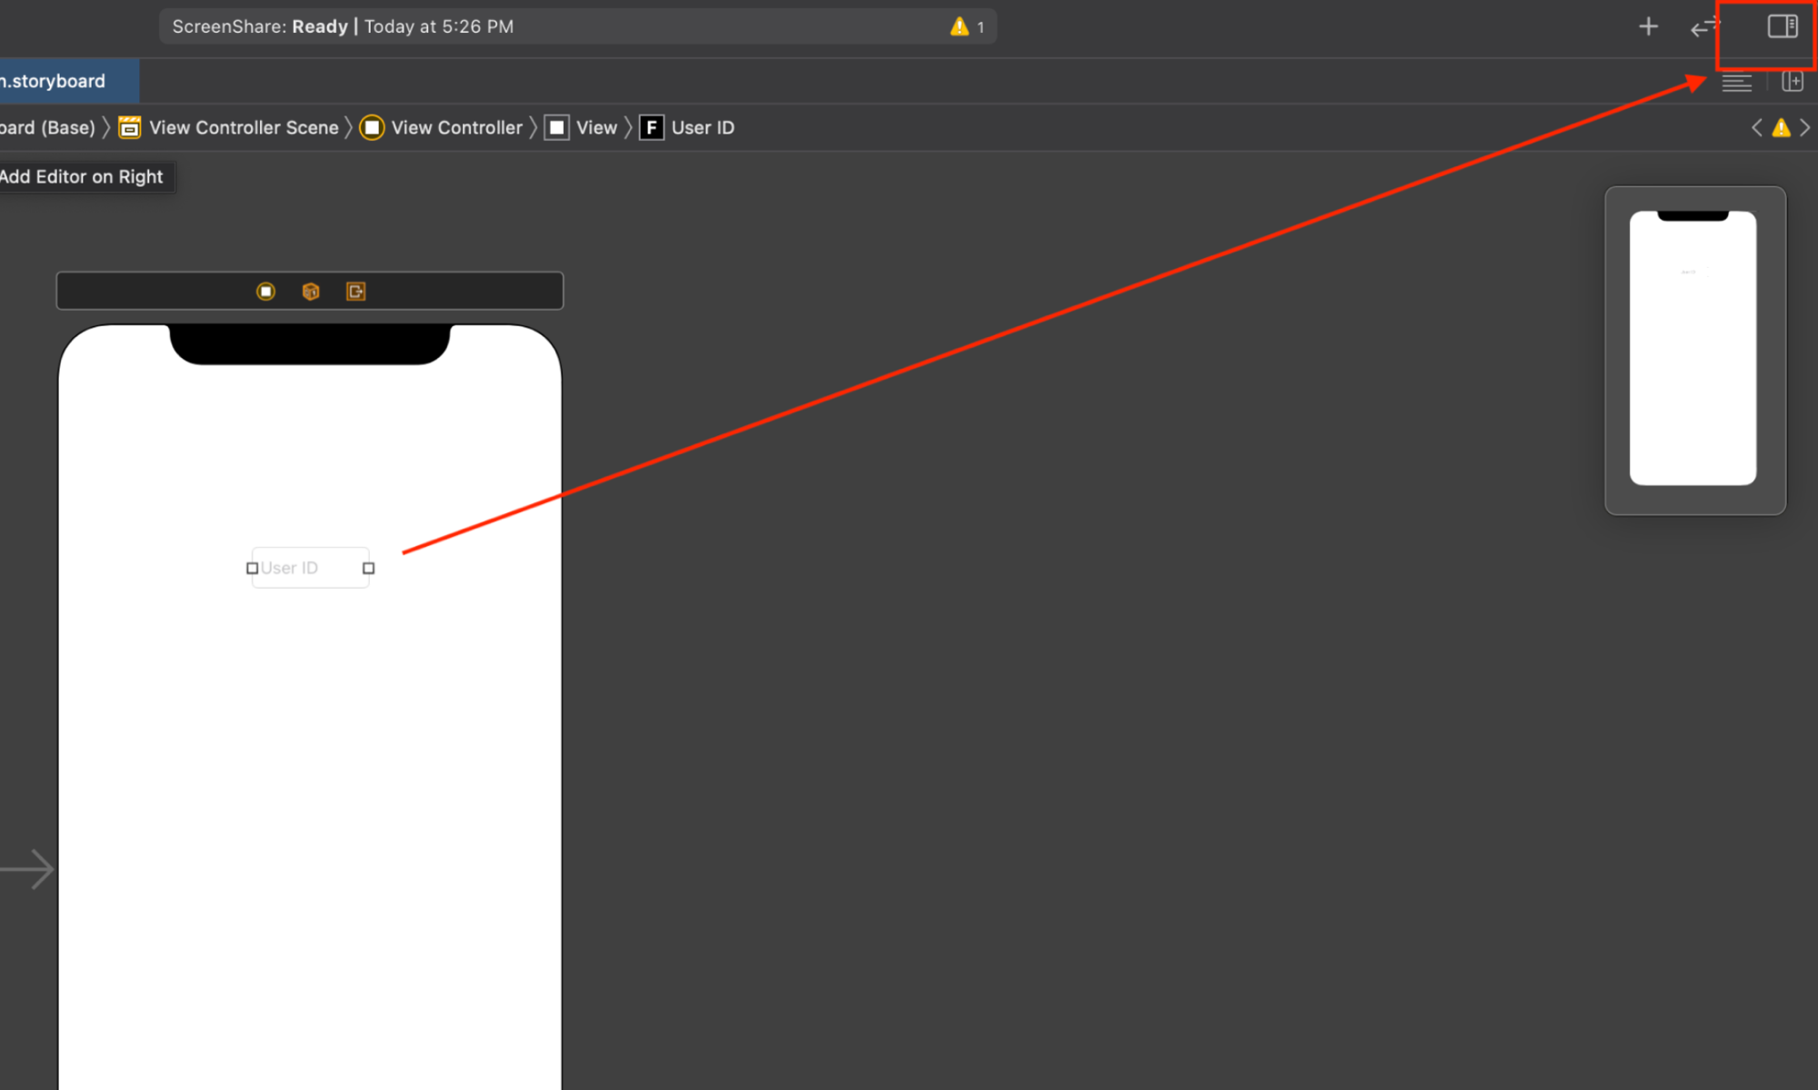Screen dimensions: 1818x1090
Task: Click the white View square breadcrumb icon
Action: pos(556,128)
